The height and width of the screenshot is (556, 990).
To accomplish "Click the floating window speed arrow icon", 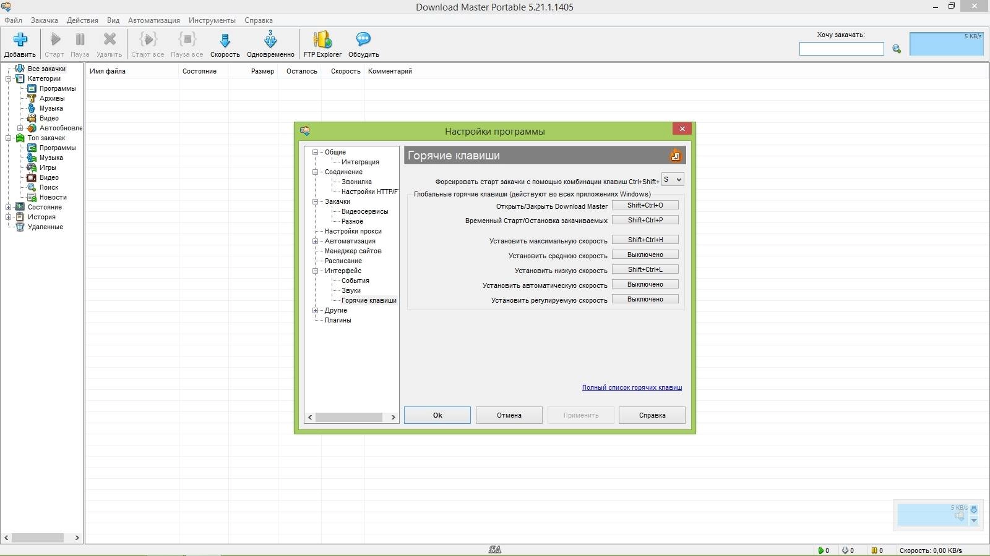I will [974, 510].
